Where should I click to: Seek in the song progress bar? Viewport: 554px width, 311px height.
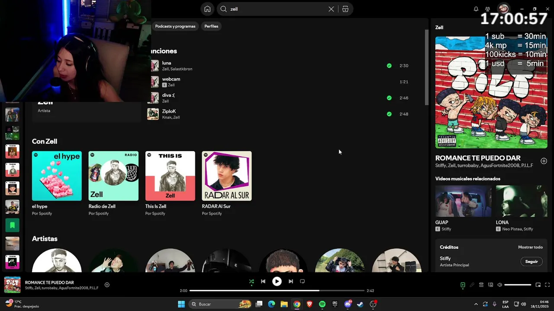tap(277, 291)
